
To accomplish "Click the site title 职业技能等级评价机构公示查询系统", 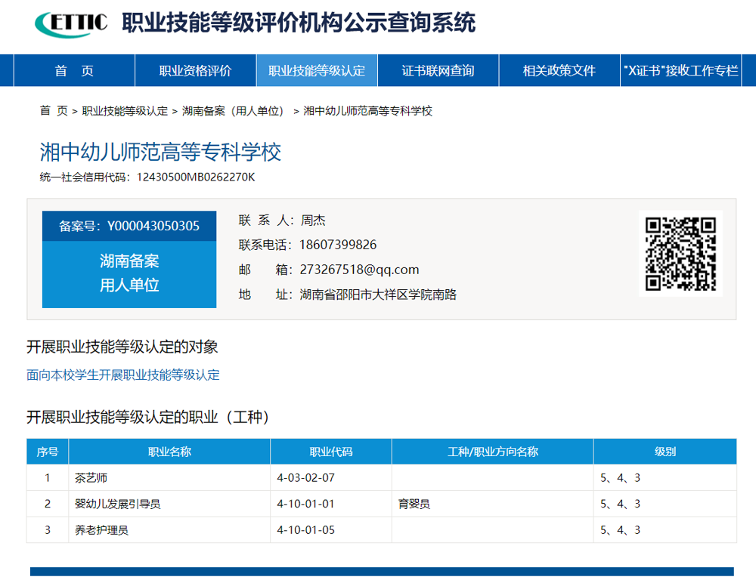I will pos(299,23).
